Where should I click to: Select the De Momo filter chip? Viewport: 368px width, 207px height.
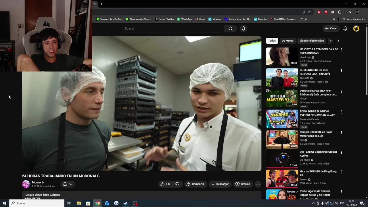click(x=287, y=41)
